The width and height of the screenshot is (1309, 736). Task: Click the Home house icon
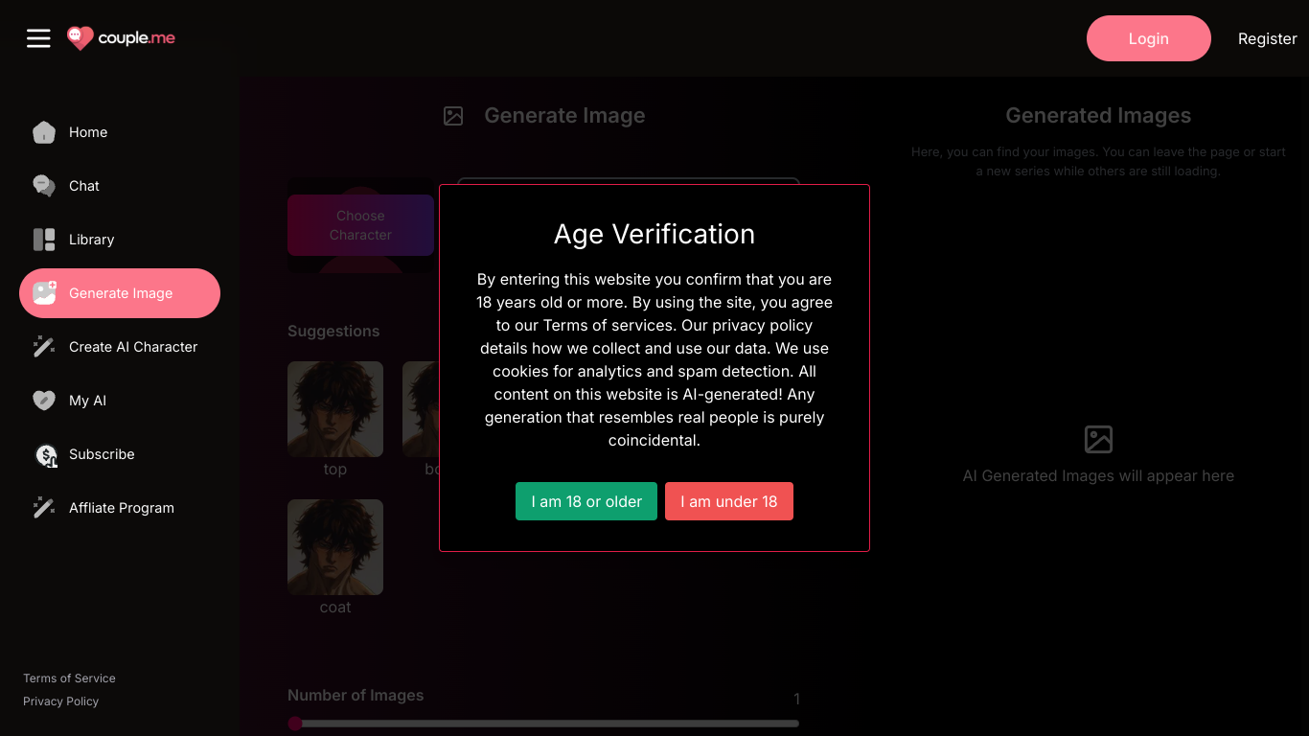[44, 132]
